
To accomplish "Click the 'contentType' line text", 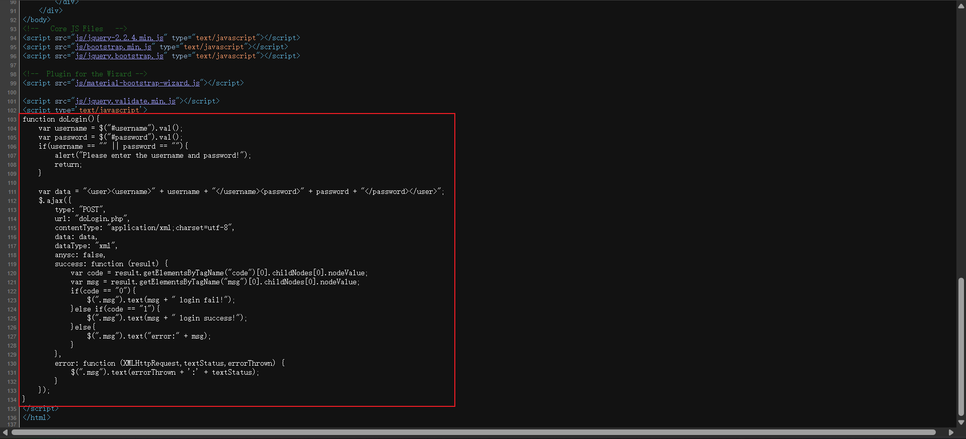I will coord(144,228).
